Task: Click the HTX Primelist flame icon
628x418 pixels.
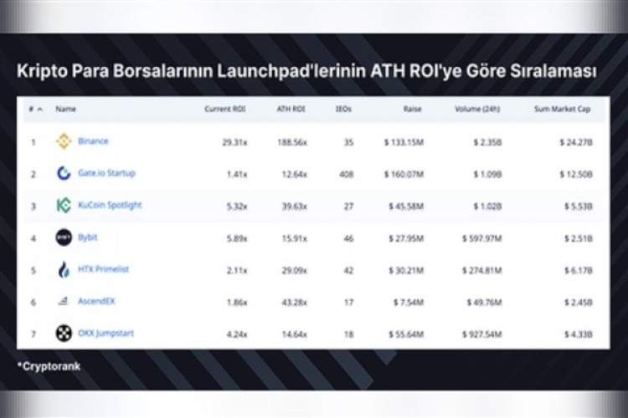Action: pyautogui.click(x=64, y=269)
